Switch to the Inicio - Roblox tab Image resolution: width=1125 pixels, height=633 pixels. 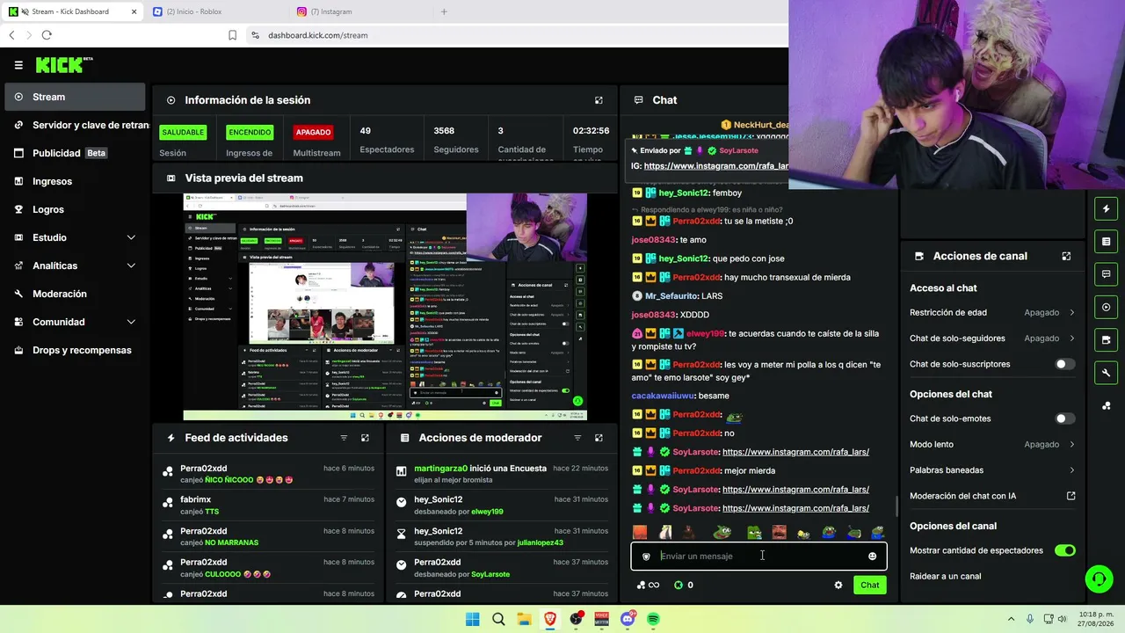214,11
